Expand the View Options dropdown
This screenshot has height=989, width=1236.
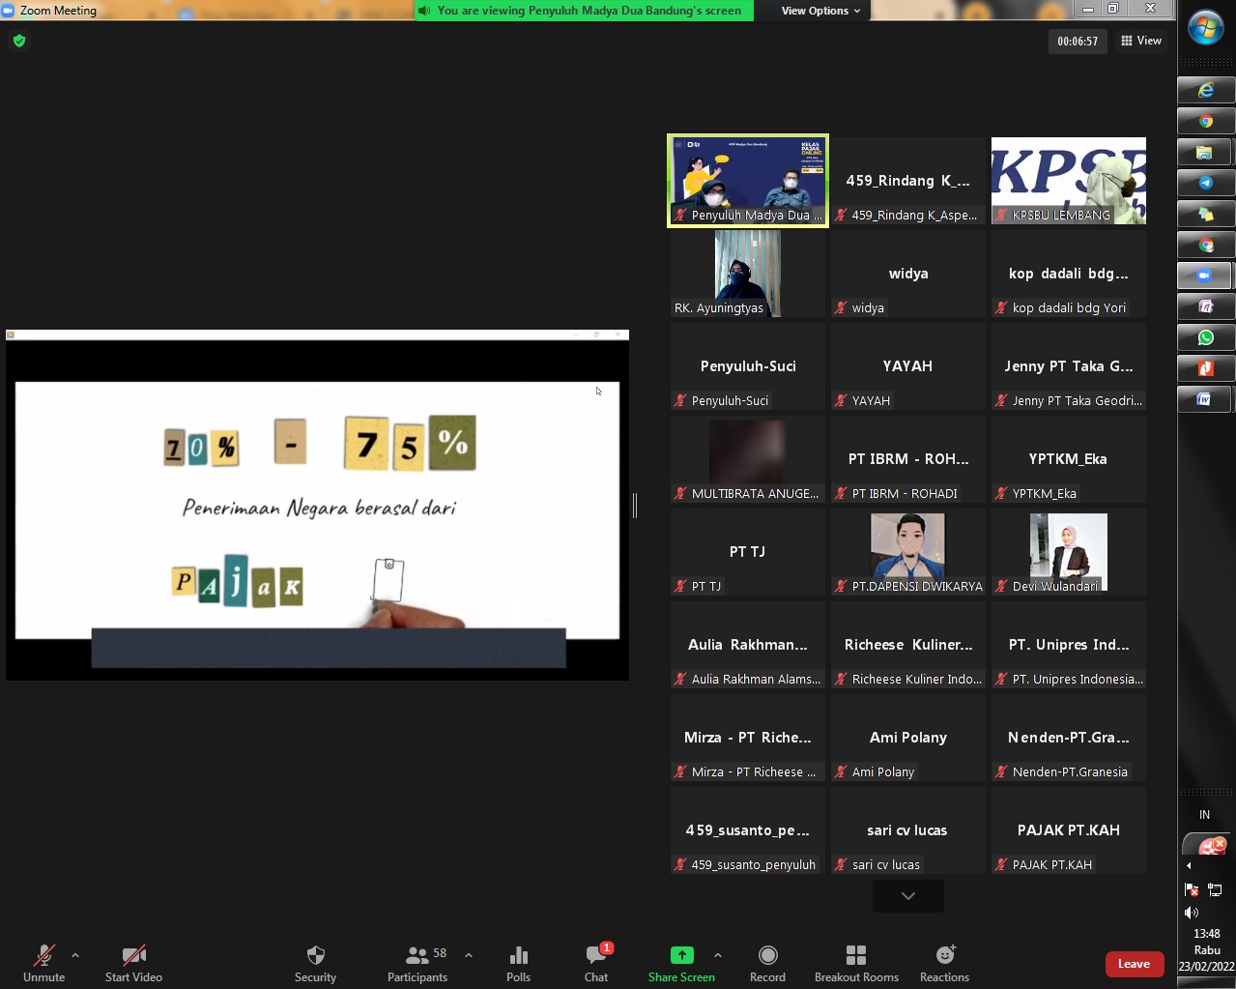(x=819, y=11)
